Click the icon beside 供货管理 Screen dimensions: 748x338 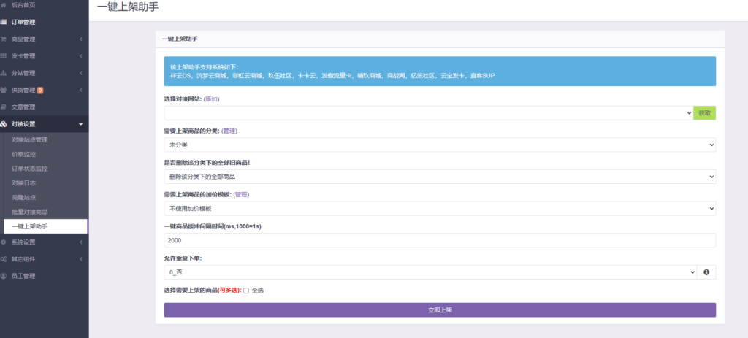(4, 90)
